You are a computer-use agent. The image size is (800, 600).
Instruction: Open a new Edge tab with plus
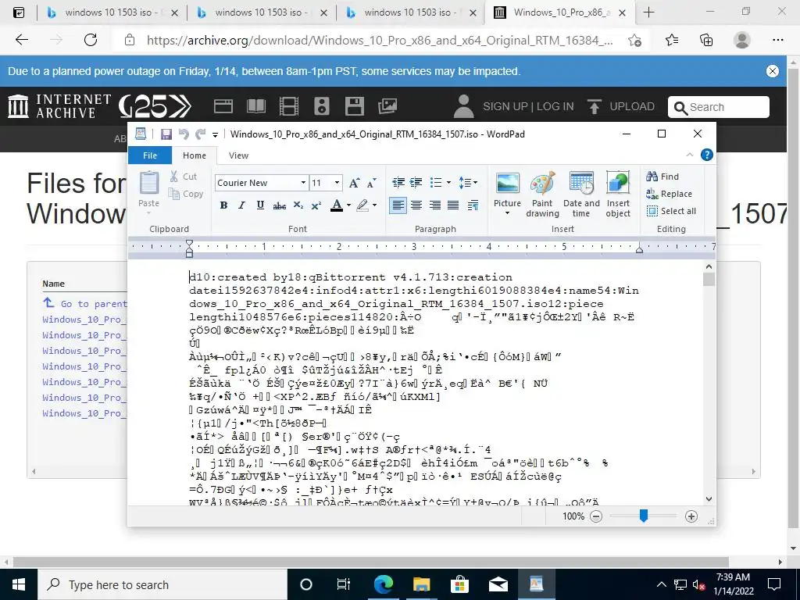pos(648,12)
